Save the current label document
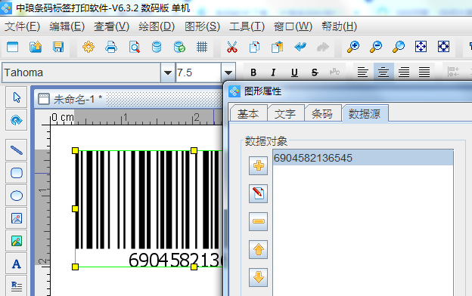This screenshot has width=472, height=296. coord(58,47)
